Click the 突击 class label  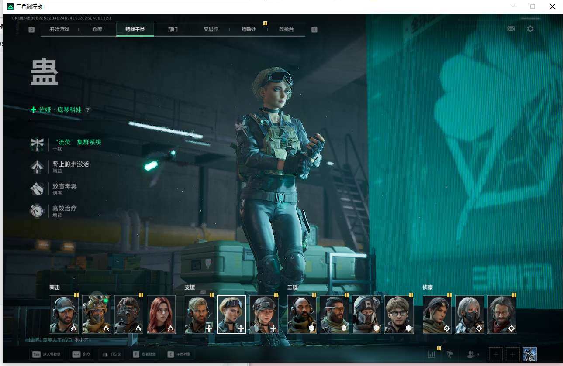pos(55,287)
